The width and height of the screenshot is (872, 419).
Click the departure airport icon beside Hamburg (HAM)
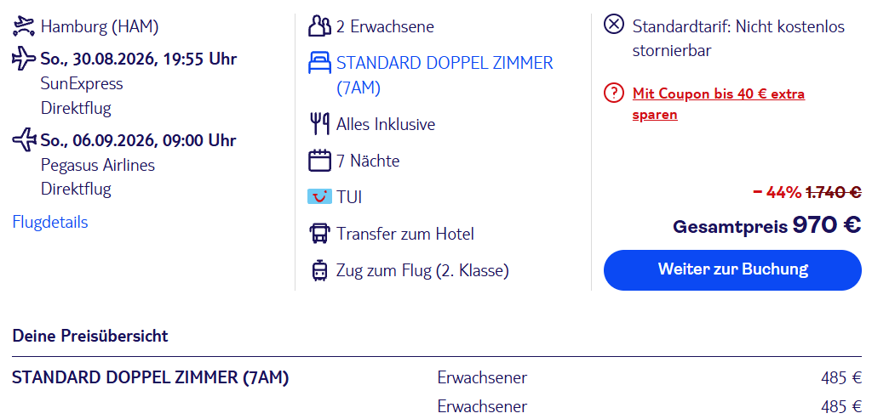(24, 26)
